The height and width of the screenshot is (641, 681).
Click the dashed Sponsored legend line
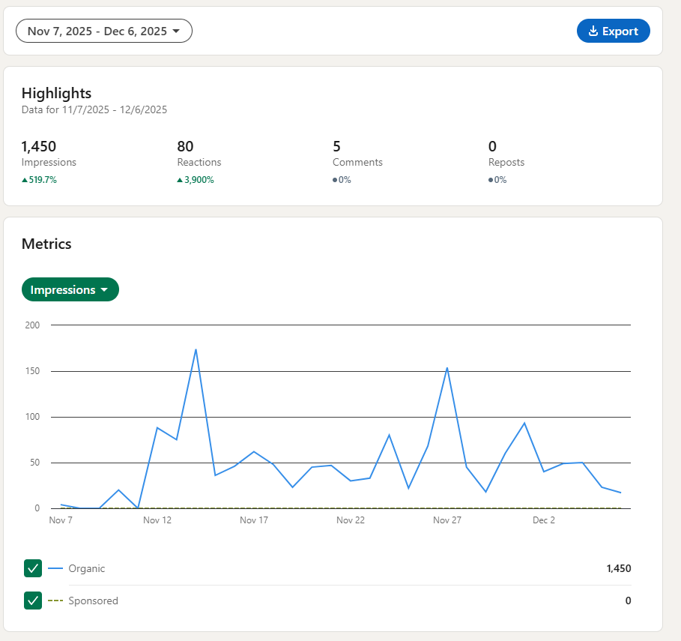[x=55, y=601]
